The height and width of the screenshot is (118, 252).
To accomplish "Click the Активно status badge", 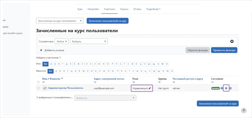I will coord(215,88).
